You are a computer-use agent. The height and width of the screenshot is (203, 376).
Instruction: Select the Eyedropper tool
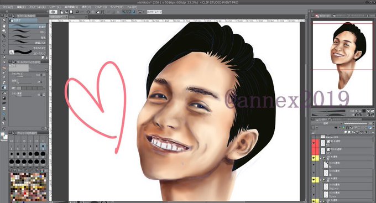[4, 51]
